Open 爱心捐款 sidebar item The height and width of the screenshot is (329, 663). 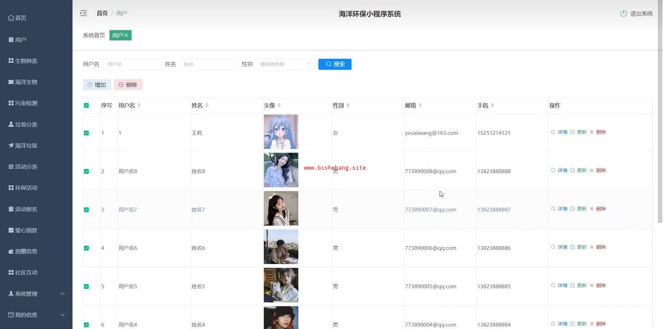26,230
